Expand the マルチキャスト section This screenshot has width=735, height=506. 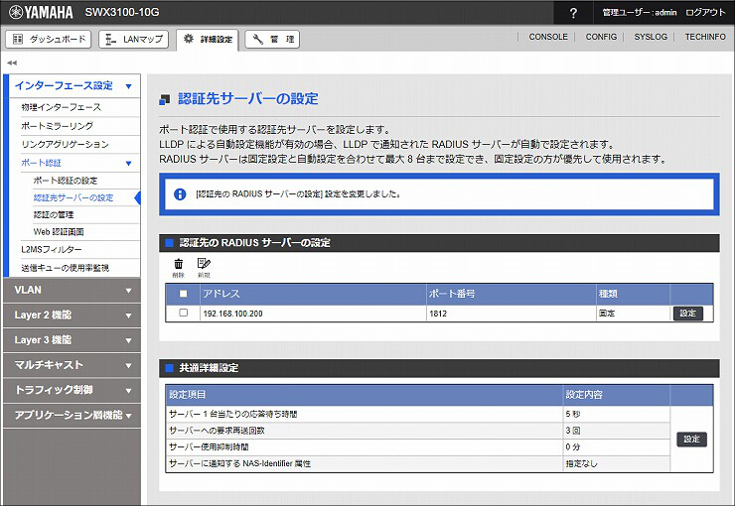point(72,365)
